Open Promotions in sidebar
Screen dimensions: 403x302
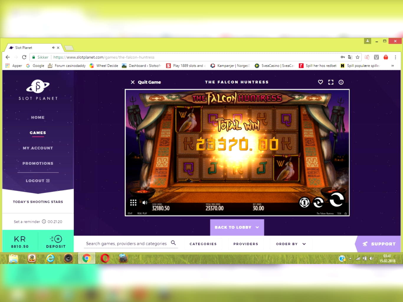pyautogui.click(x=38, y=163)
